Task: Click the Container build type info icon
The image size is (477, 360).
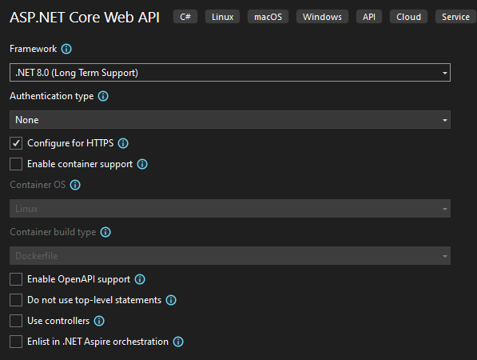Action: click(105, 232)
